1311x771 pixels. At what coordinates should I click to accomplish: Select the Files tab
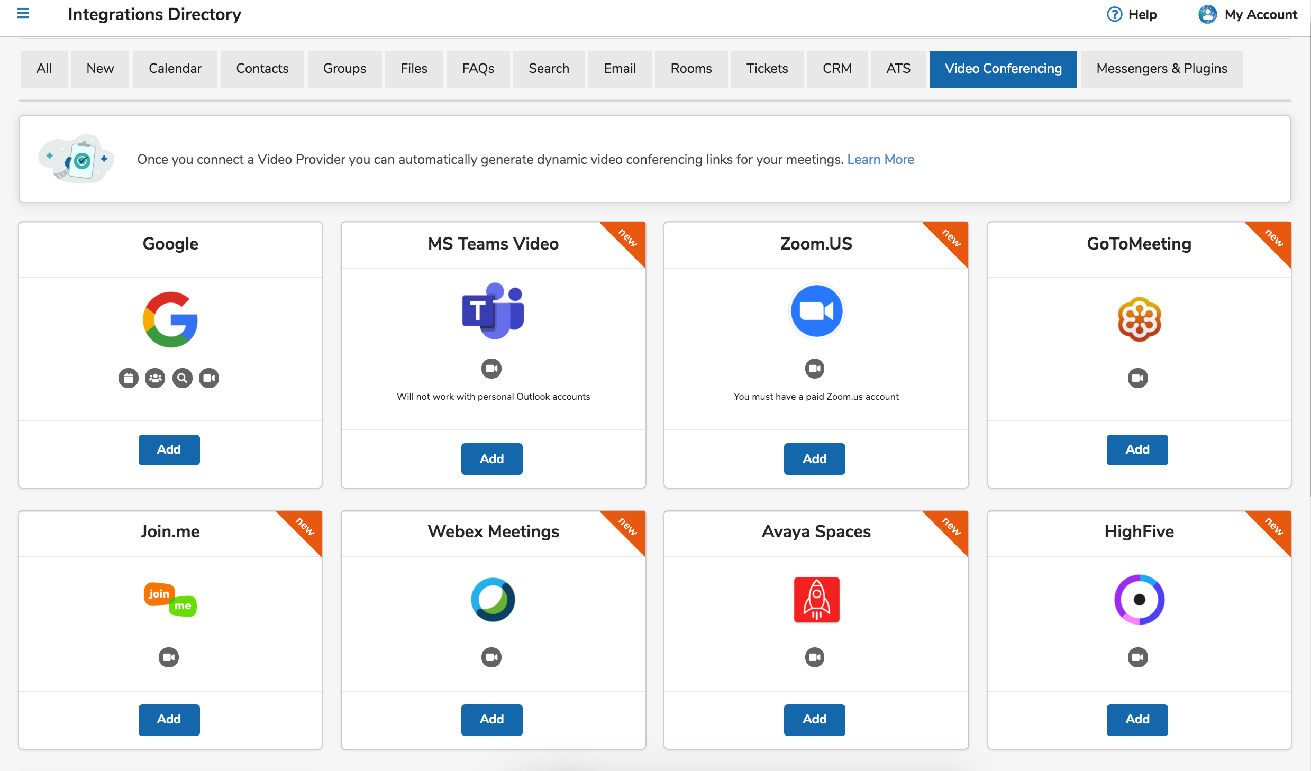(414, 69)
